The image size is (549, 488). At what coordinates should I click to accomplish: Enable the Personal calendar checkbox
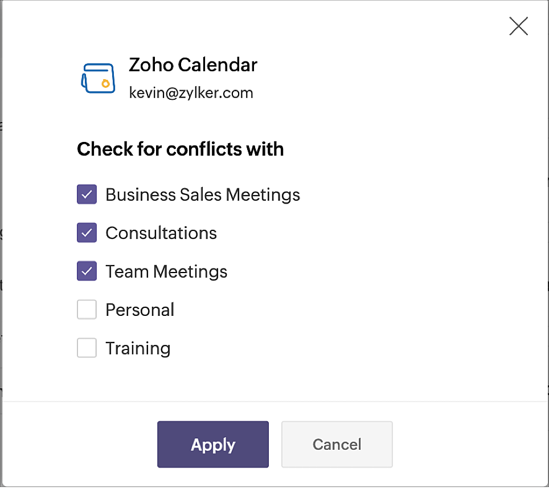click(x=87, y=310)
